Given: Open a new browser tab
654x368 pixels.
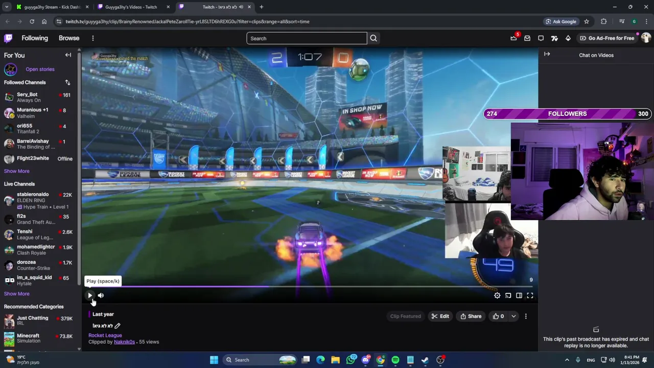Looking at the screenshot, I should click(x=261, y=7).
